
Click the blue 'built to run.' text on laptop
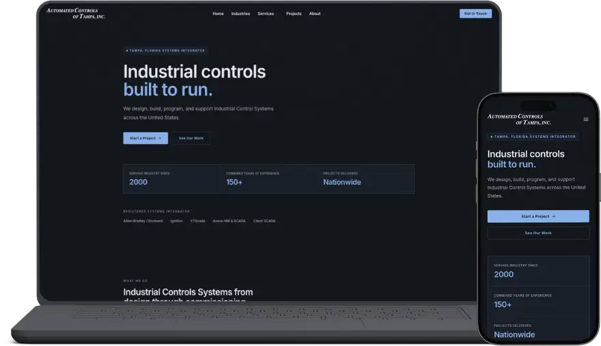coord(167,90)
